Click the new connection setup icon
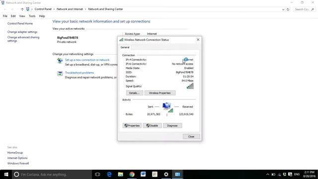The image size is (318, 179). (x=60, y=61)
